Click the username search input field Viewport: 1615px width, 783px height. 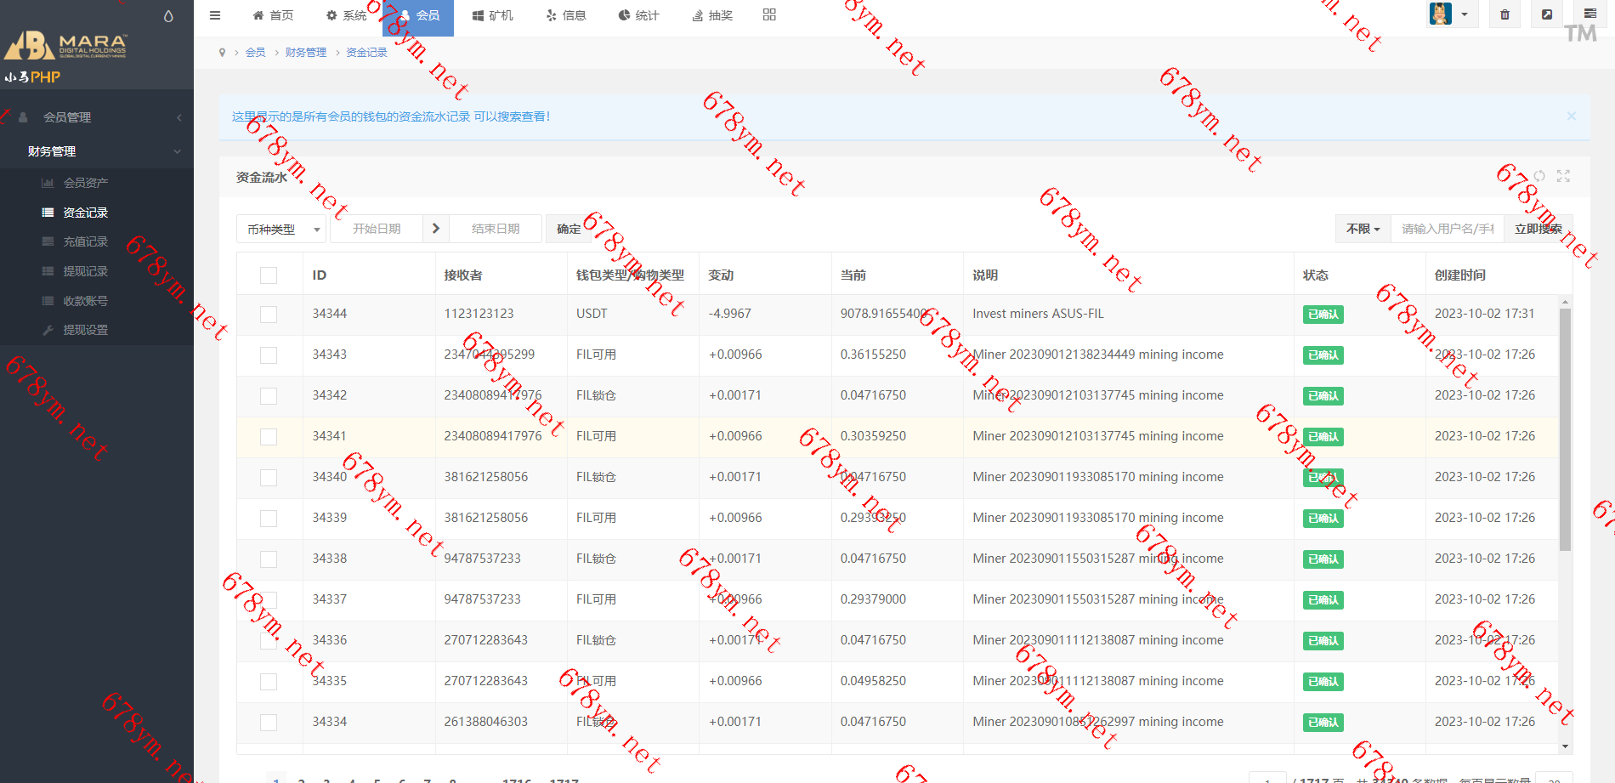(1447, 229)
